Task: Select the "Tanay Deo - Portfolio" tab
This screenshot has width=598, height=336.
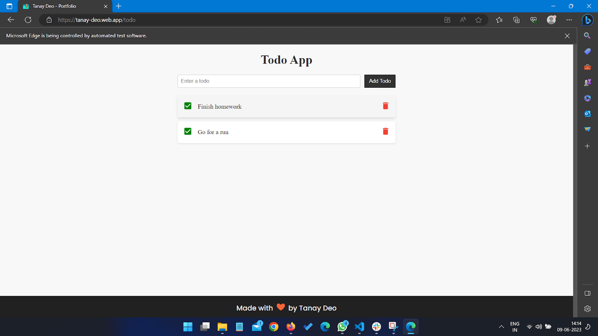Action: 60,6
